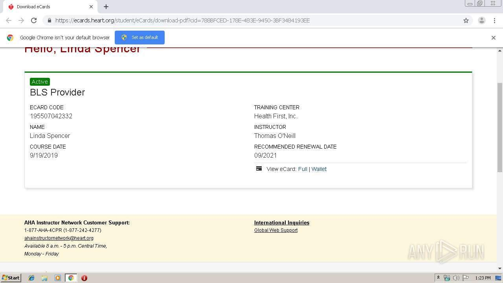
Task: Open media player from taskbar
Action: (x=58, y=278)
